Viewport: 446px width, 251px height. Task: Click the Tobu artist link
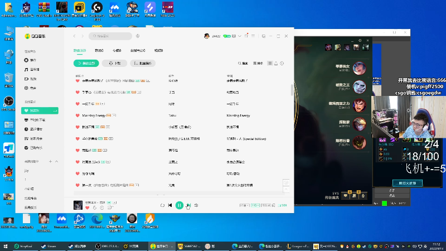[172, 115]
